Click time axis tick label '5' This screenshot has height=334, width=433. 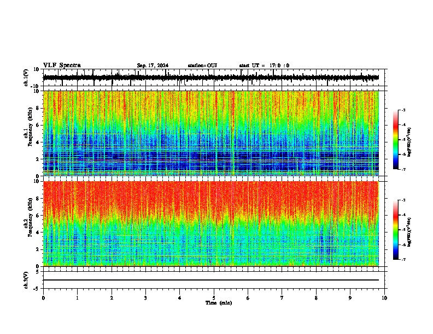click(x=214, y=298)
